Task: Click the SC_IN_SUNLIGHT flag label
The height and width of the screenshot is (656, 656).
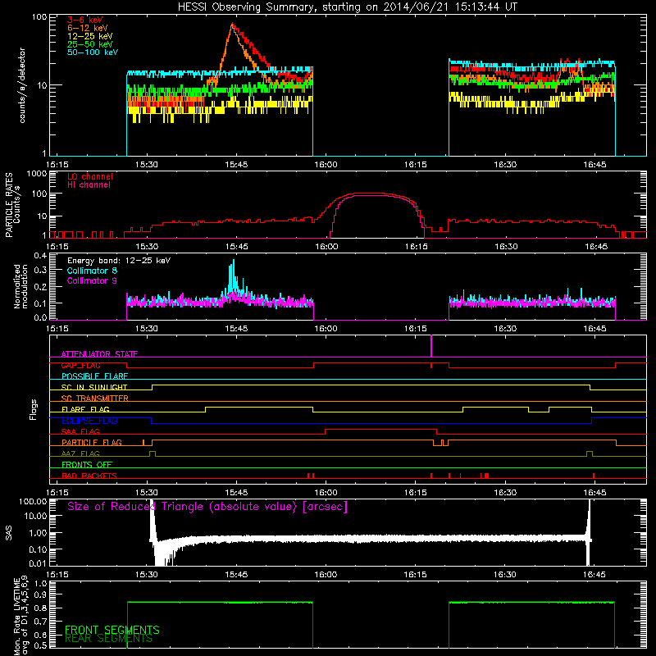Action: click(94, 387)
